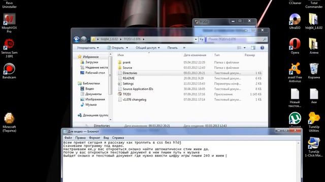Viewport: 325px width, 182px height.
Task: Launch uTorrent desktop icon
Action: click(295, 120)
